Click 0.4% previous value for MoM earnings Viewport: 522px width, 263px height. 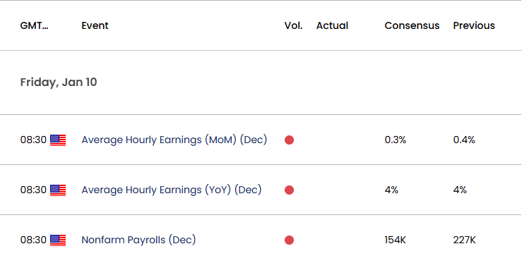(464, 140)
